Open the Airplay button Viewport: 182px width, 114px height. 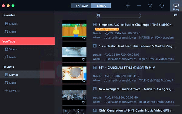(176, 6)
